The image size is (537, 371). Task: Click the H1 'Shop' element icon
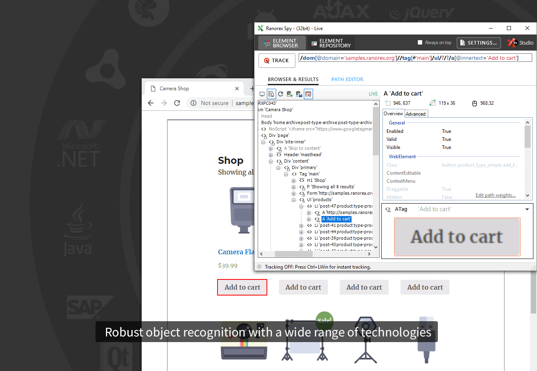[302, 180]
